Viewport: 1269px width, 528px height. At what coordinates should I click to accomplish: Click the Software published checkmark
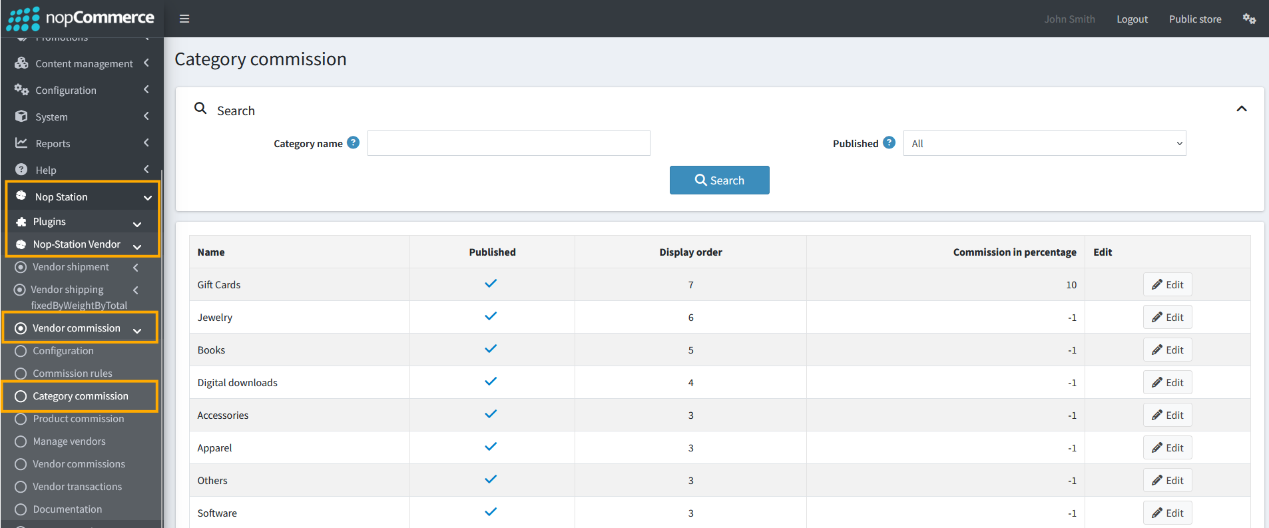click(491, 512)
